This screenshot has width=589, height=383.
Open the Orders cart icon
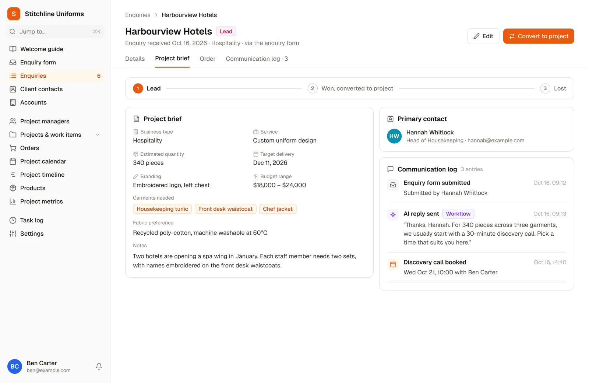[13, 148]
